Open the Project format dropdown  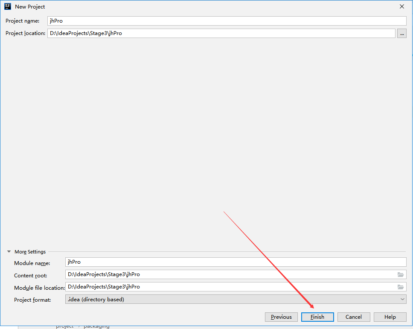[x=236, y=299]
